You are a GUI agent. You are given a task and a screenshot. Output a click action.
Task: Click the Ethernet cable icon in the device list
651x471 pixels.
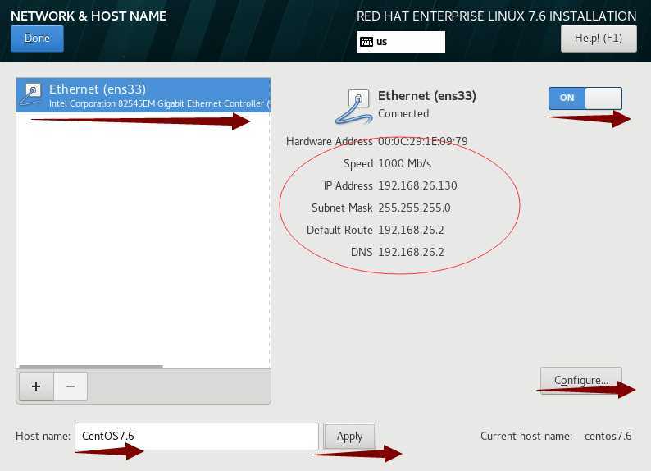[x=30, y=94]
